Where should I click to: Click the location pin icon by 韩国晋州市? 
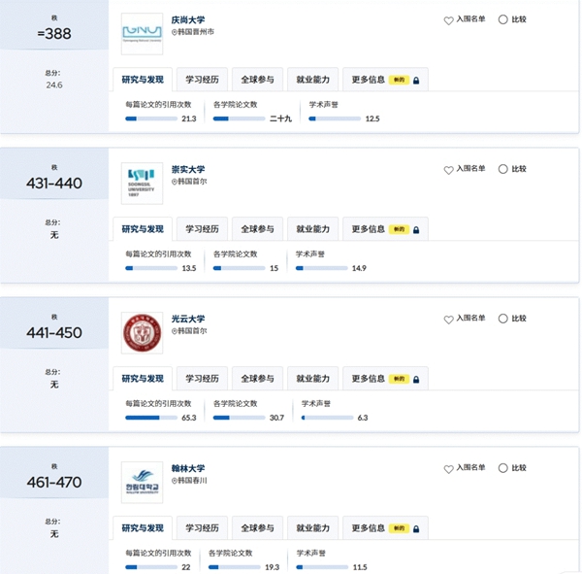175,32
